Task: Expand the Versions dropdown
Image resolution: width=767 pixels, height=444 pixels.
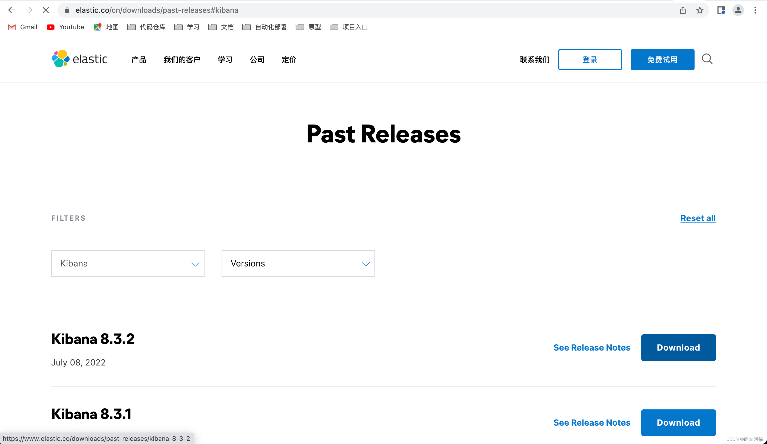Action: coord(298,263)
